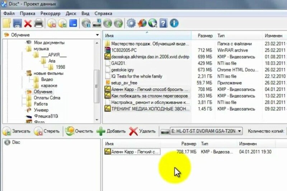
Task: Select the __АРИЯ__ folder in tree
Action: (53, 55)
